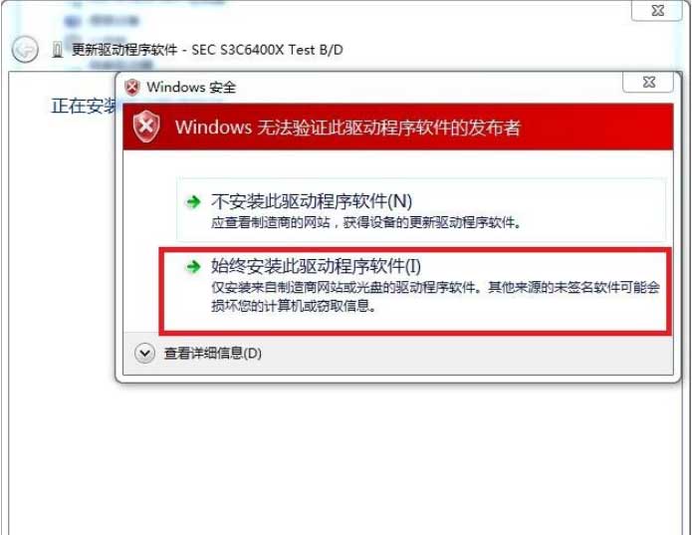The width and height of the screenshot is (692, 535).
Task: Click the Windows 安全 dialog title text
Action: pos(191,87)
